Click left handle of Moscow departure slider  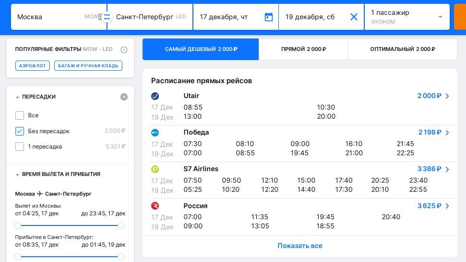tap(18, 225)
